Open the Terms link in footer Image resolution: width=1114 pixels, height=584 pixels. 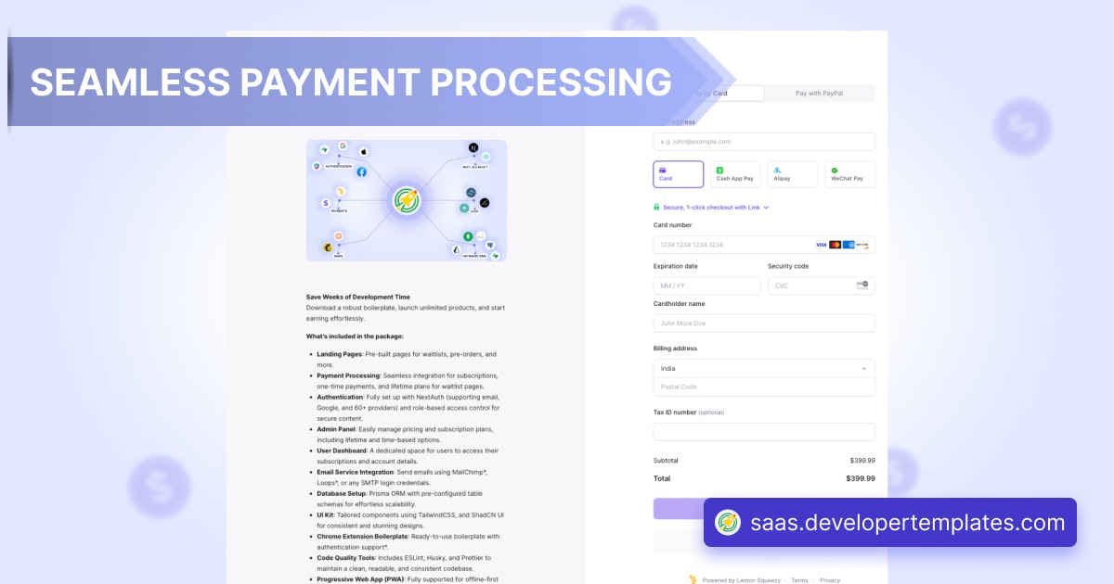pos(799,580)
